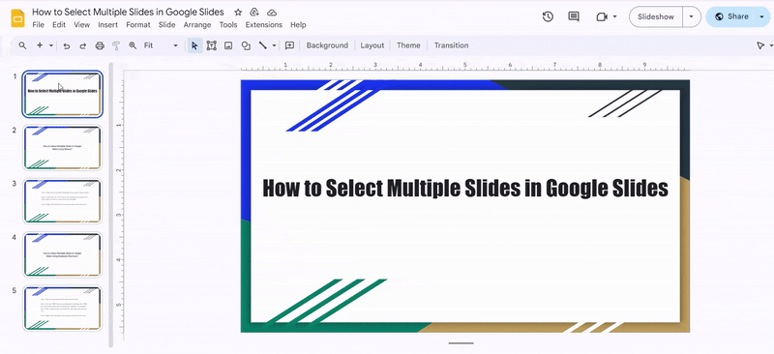Open the Insert menu
This screenshot has width=774, height=354.
tap(107, 25)
